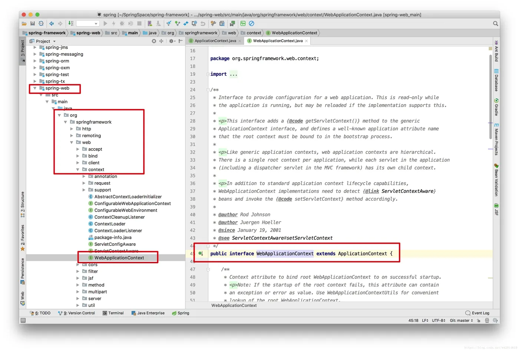
Task: Click the Search Everywhere magnifier icon
Action: coord(496,23)
